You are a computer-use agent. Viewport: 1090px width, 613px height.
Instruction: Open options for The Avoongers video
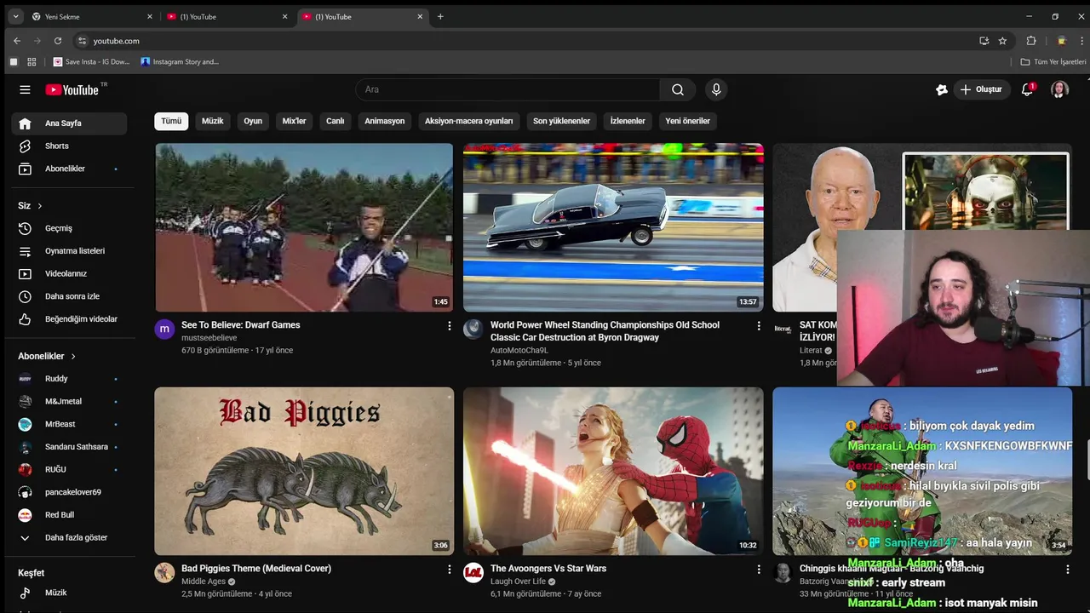point(759,569)
